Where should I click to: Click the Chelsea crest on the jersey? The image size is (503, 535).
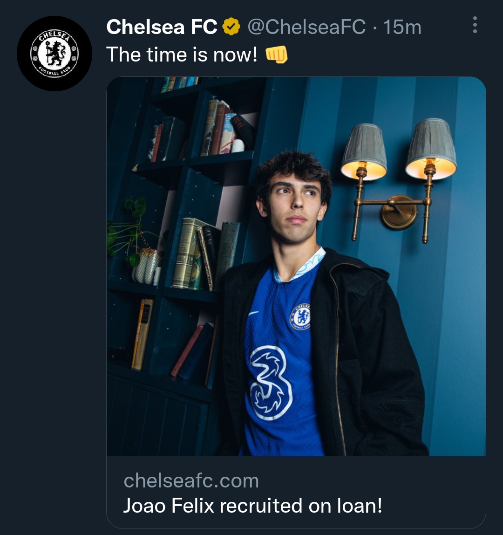(300, 317)
